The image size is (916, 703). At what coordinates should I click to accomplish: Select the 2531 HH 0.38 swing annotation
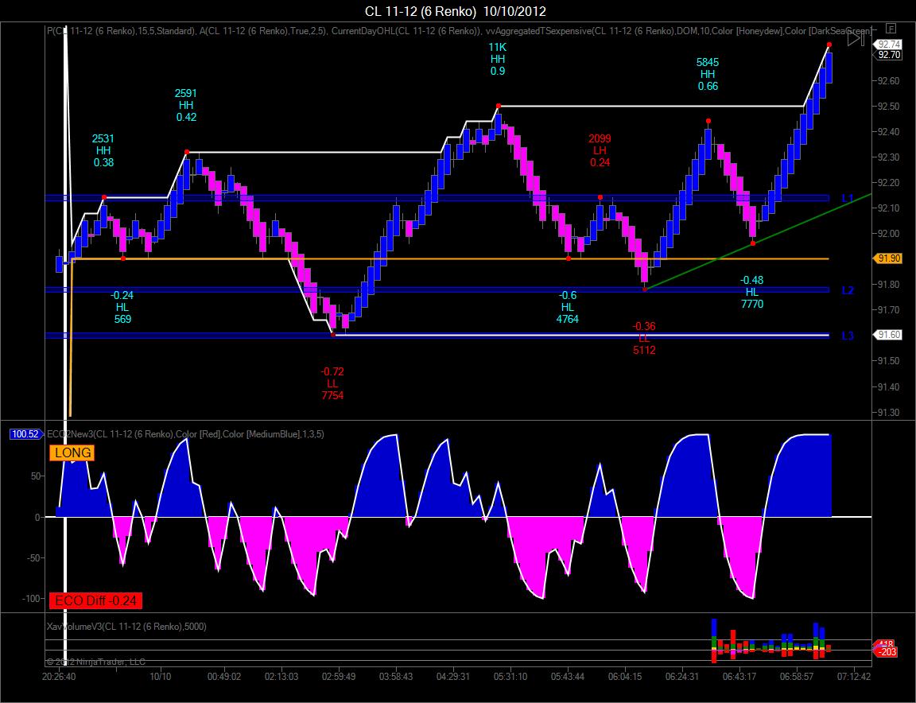(103, 151)
